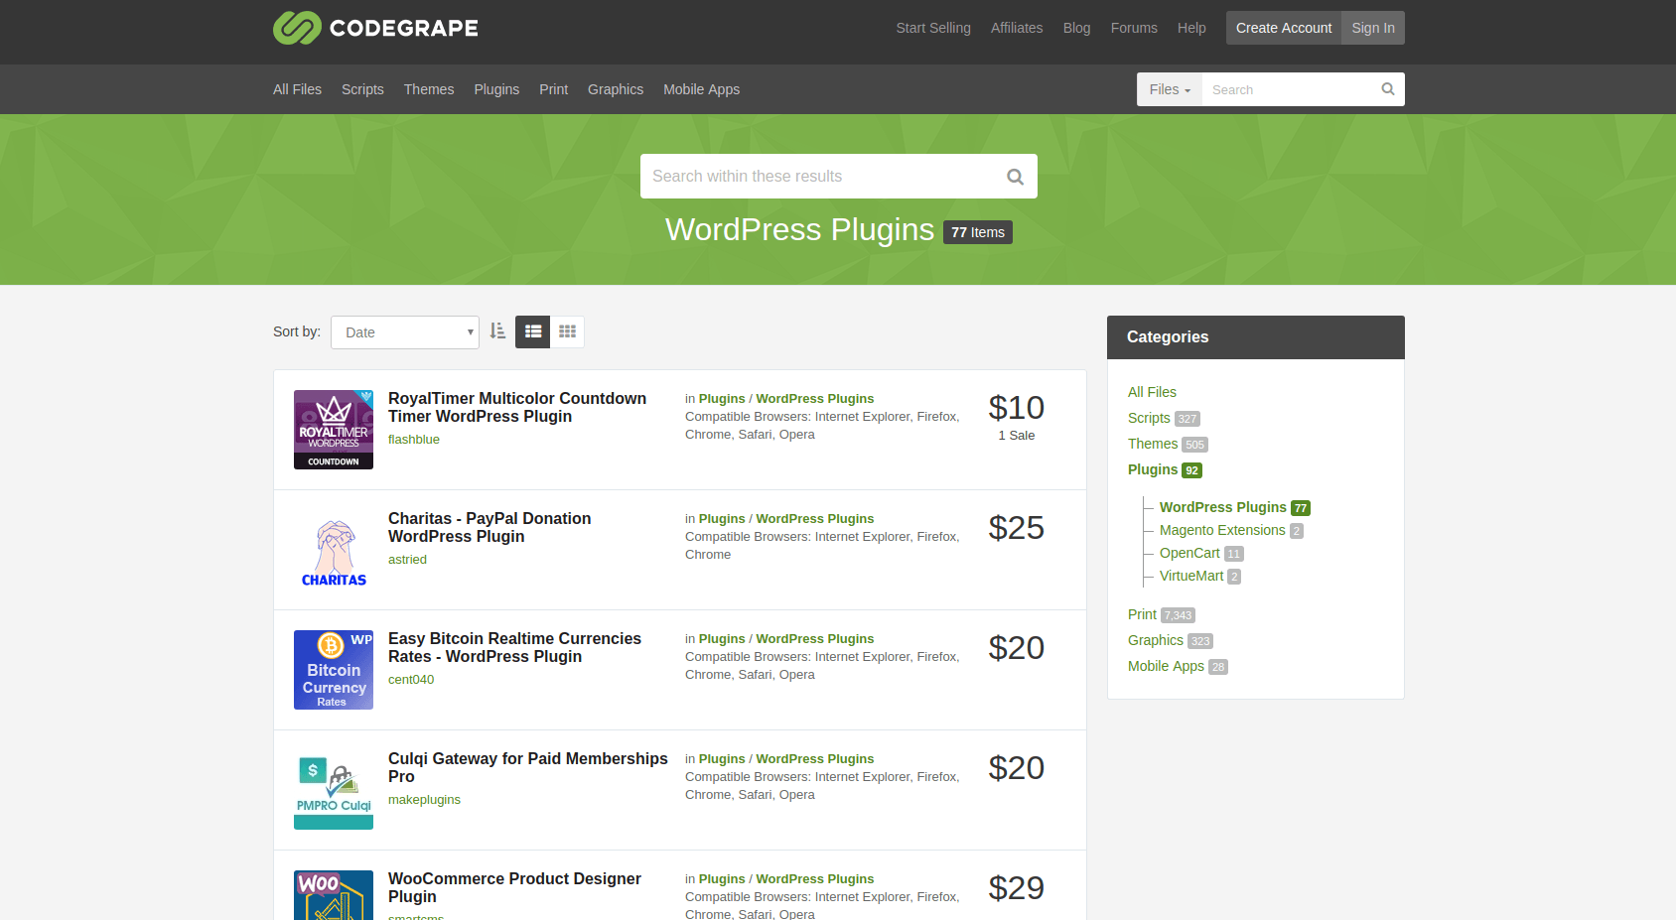This screenshot has height=920, width=1676.
Task: Click the magnifier in results search box
Action: pyautogui.click(x=1015, y=177)
